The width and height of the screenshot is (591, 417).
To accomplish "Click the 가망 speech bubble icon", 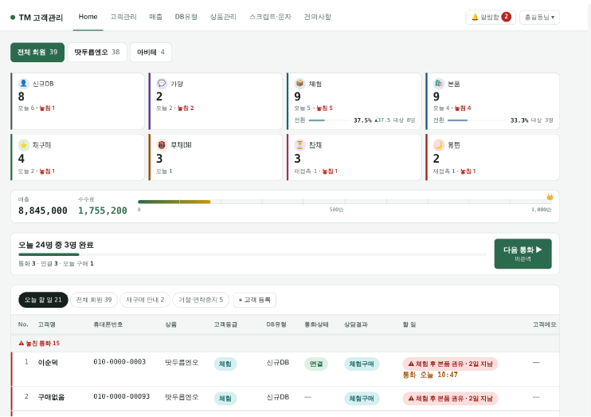I will click(x=162, y=84).
